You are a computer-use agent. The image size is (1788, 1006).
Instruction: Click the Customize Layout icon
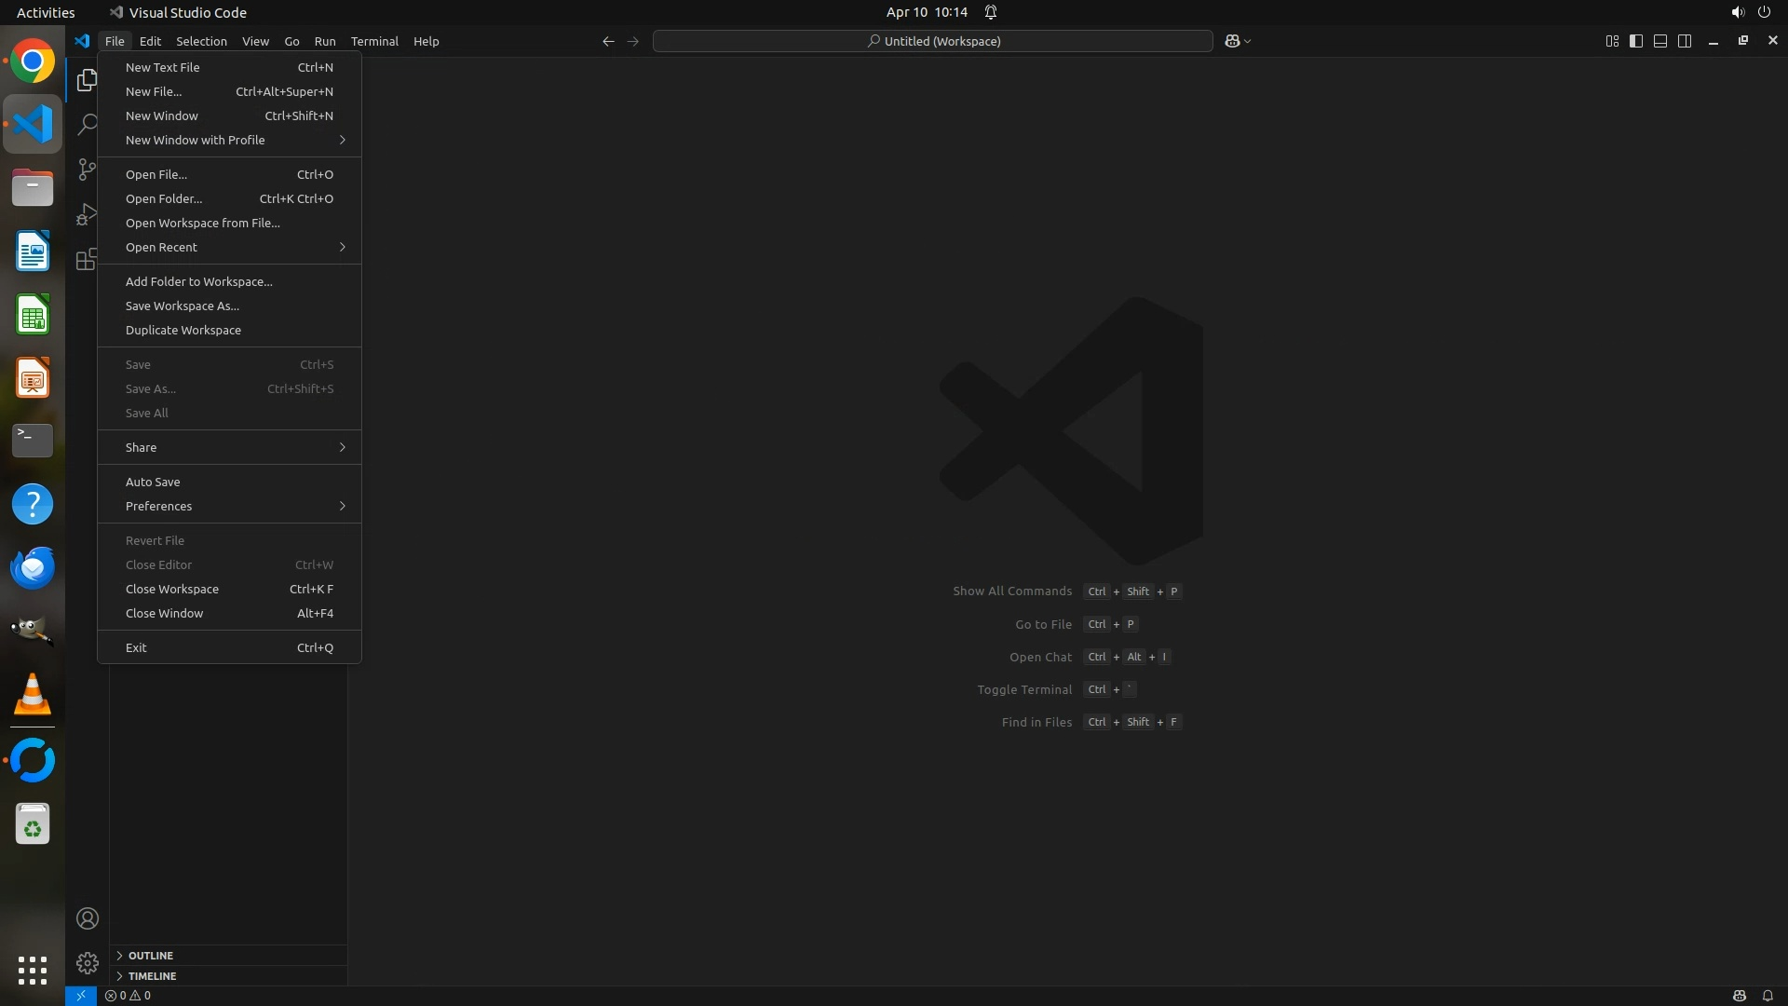point(1612,41)
